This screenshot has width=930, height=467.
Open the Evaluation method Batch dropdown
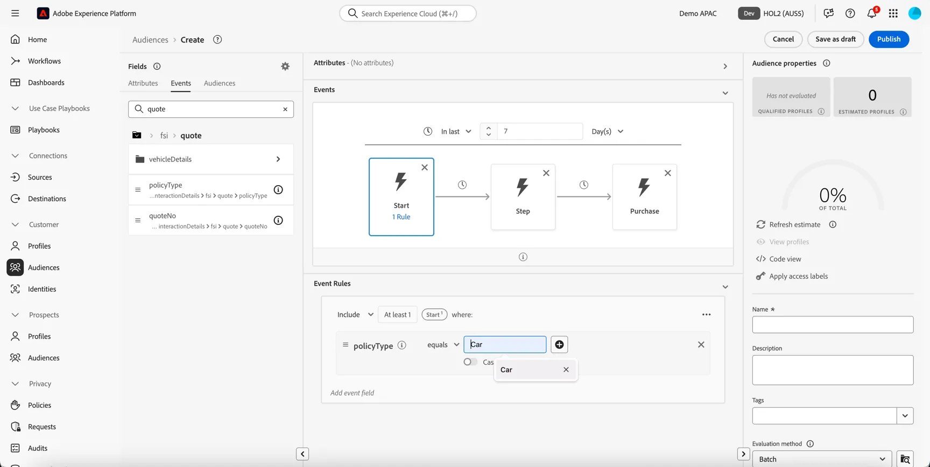tap(822, 459)
